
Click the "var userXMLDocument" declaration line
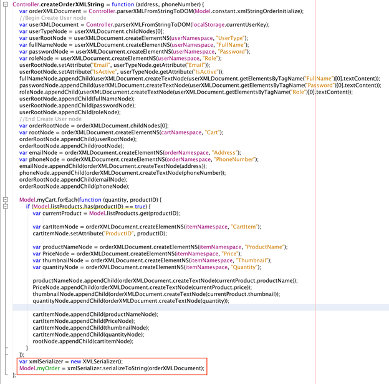(145, 24)
